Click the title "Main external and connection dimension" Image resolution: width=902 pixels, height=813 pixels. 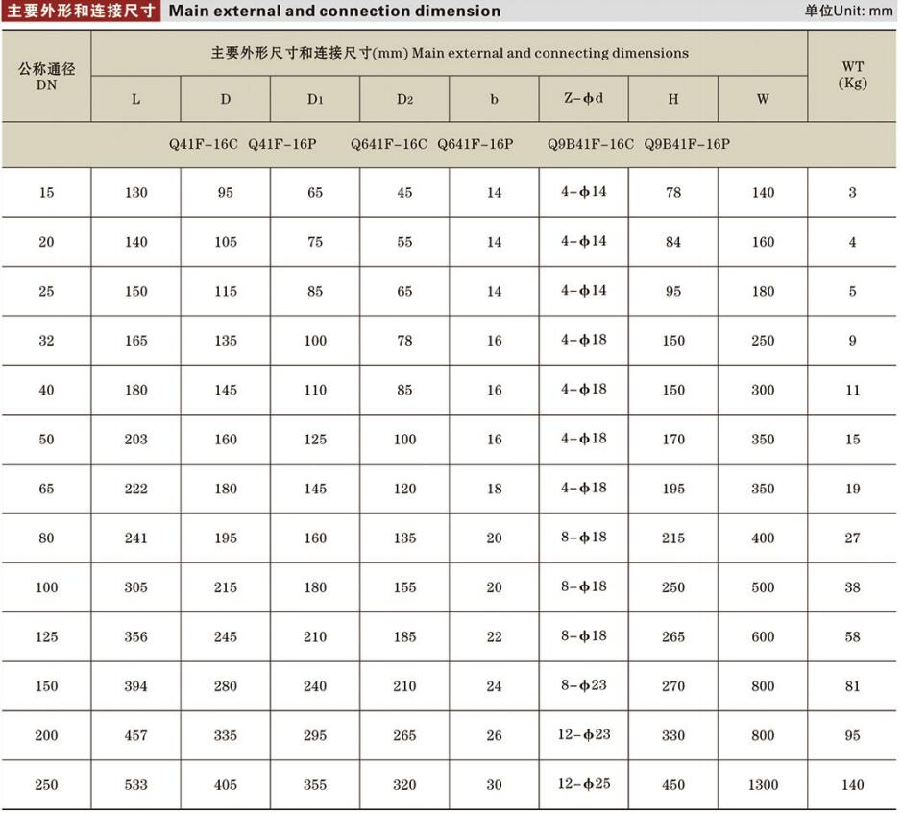334,11
